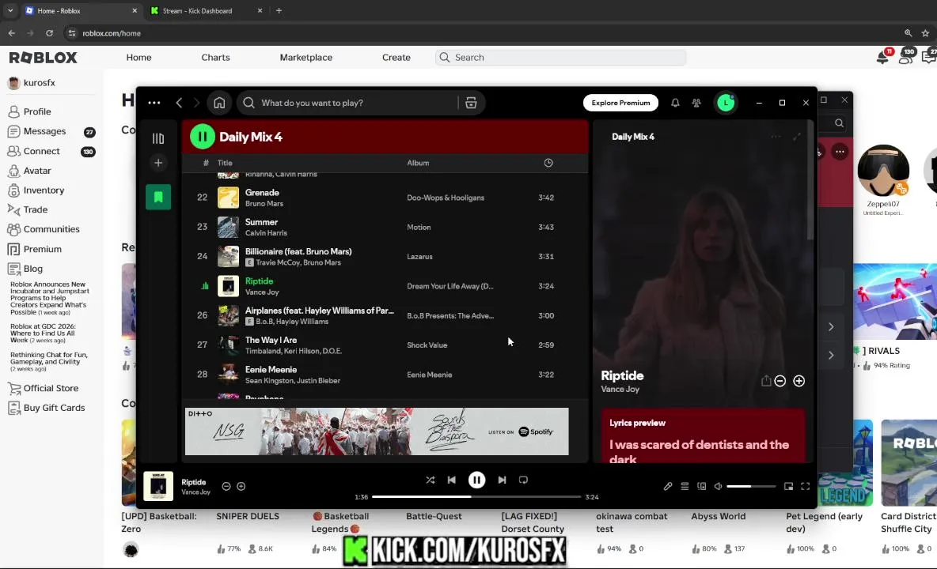Toggle shuffle in Spotify player
This screenshot has width=937, height=569.
pyautogui.click(x=431, y=480)
